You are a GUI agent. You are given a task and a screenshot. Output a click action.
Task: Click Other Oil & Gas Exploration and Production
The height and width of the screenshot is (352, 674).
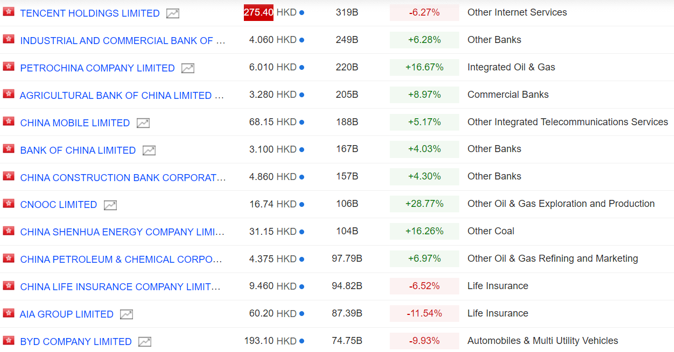click(x=561, y=204)
